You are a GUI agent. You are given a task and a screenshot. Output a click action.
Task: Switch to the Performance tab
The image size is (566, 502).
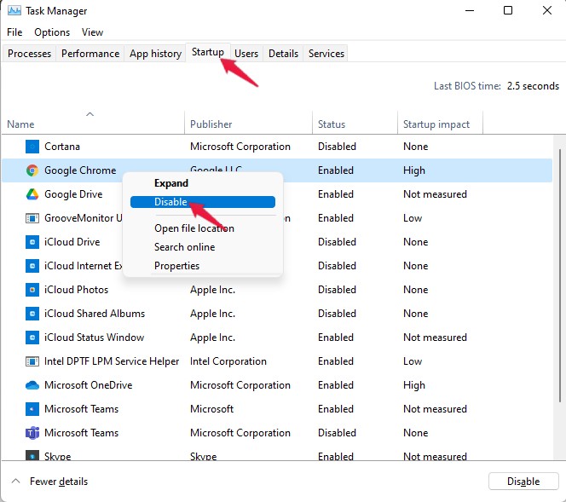(x=90, y=54)
